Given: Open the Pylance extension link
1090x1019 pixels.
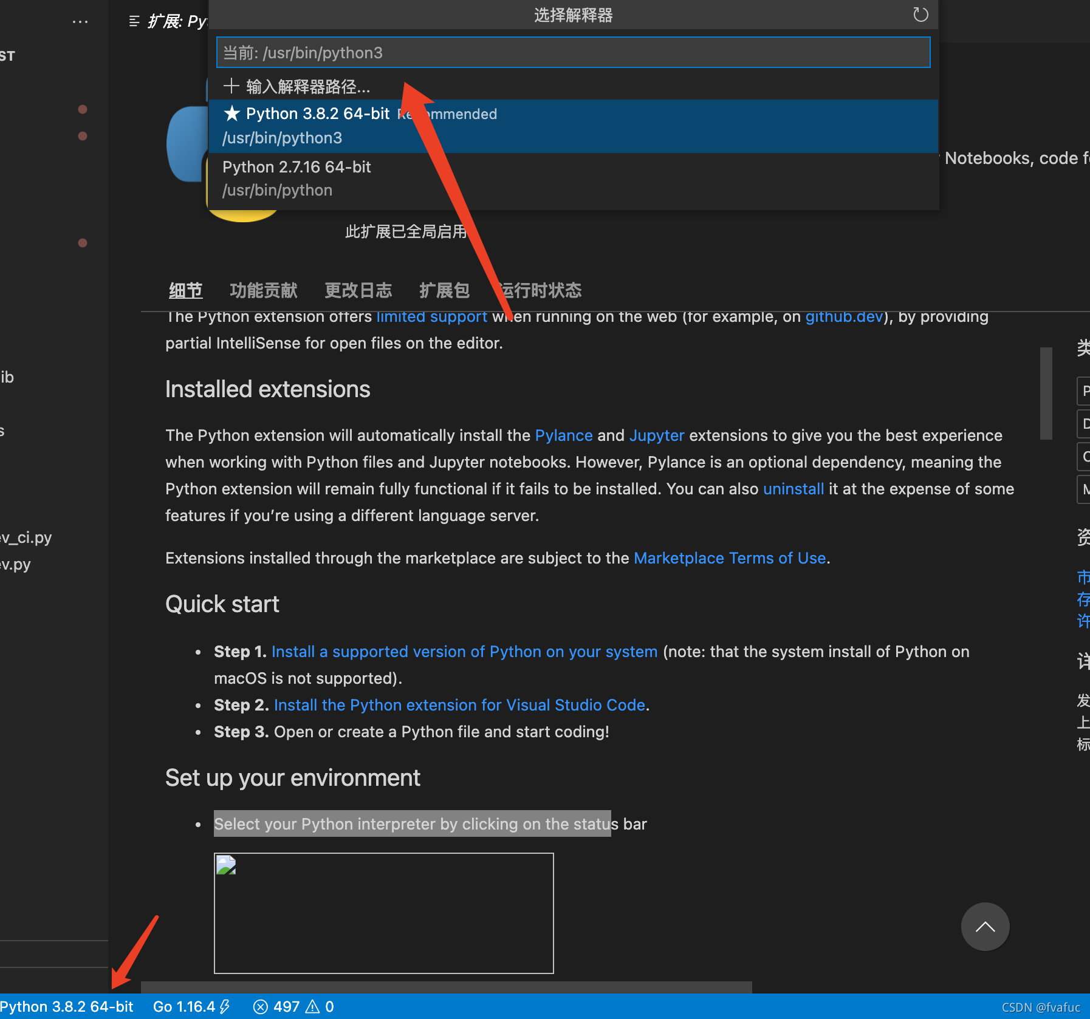Looking at the screenshot, I should tap(564, 435).
